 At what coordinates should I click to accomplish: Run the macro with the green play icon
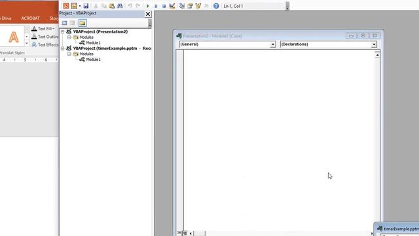(x=148, y=6)
